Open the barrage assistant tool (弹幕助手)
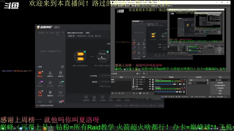Image resolution: width=234 pixels, height=131 pixels. point(40,74)
